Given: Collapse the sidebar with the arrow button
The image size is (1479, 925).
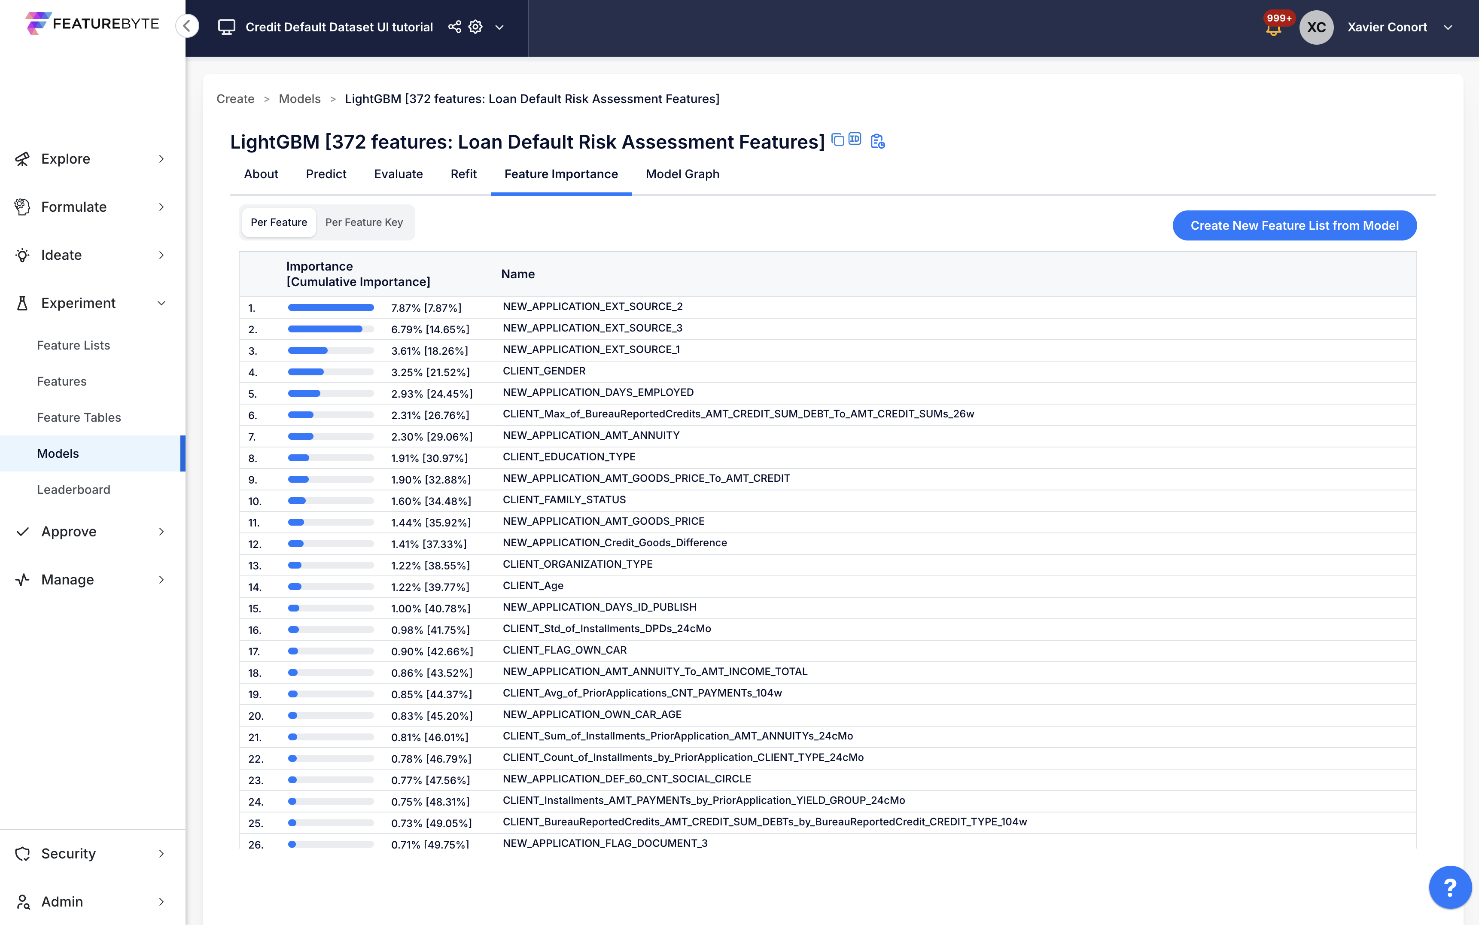Looking at the screenshot, I should (187, 26).
